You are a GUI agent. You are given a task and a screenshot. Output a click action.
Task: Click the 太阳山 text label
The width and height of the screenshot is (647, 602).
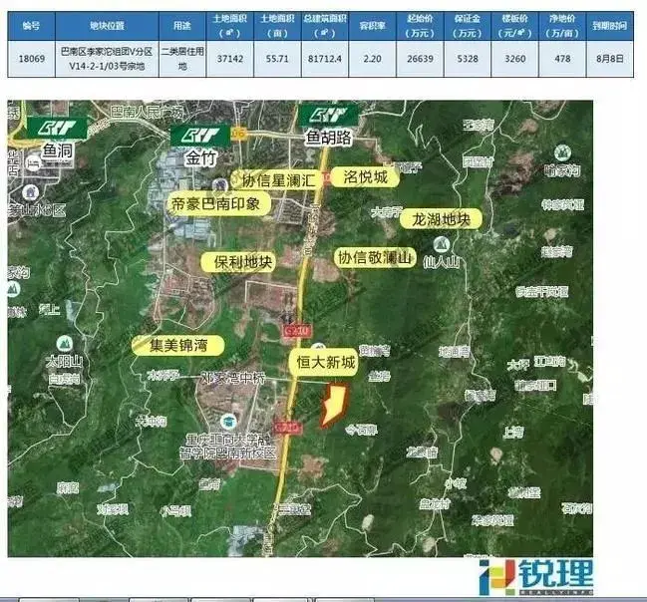click(x=65, y=362)
